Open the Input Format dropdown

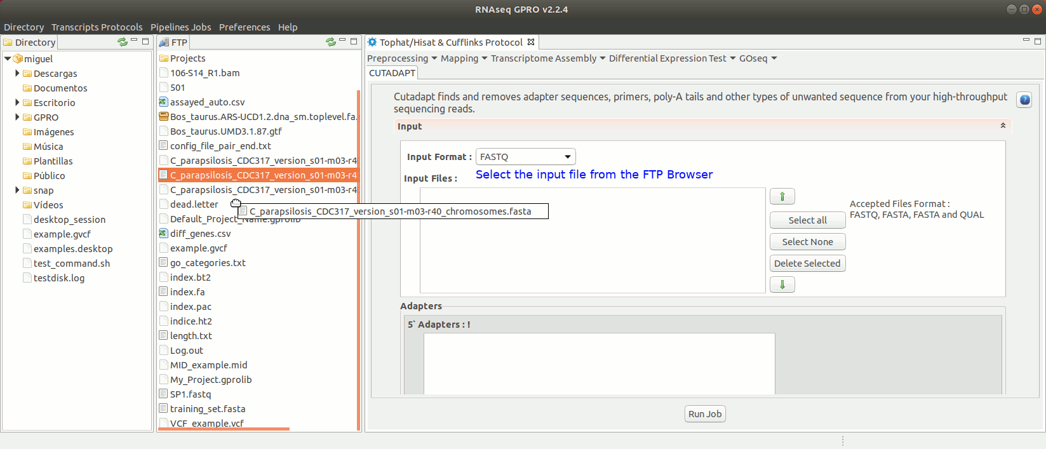point(525,157)
